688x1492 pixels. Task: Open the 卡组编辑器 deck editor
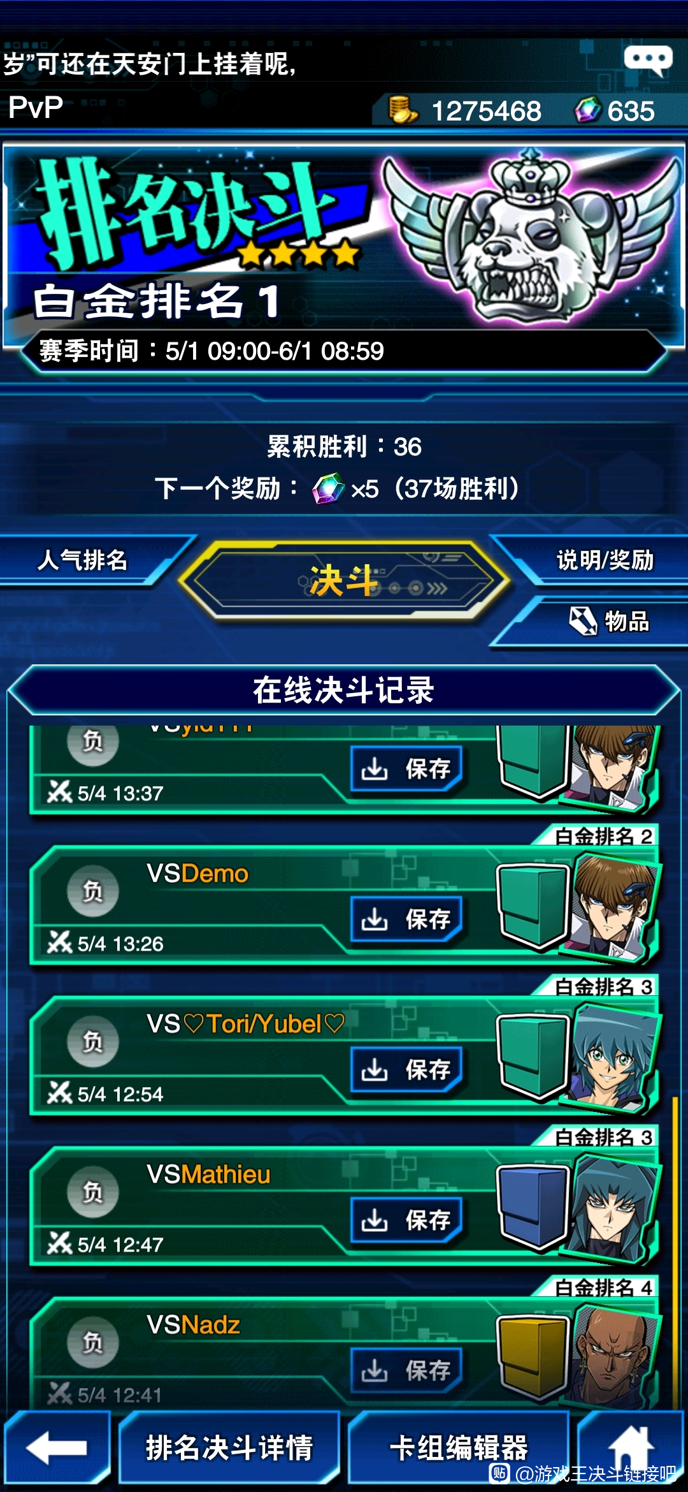pos(459,1448)
